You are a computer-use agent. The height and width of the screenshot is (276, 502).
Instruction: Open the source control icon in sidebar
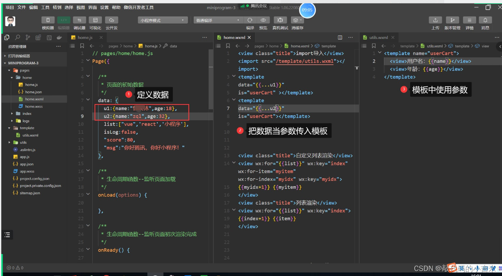(28, 37)
